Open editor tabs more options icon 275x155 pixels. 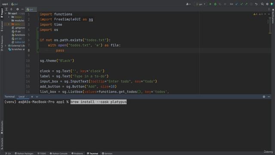269,9
